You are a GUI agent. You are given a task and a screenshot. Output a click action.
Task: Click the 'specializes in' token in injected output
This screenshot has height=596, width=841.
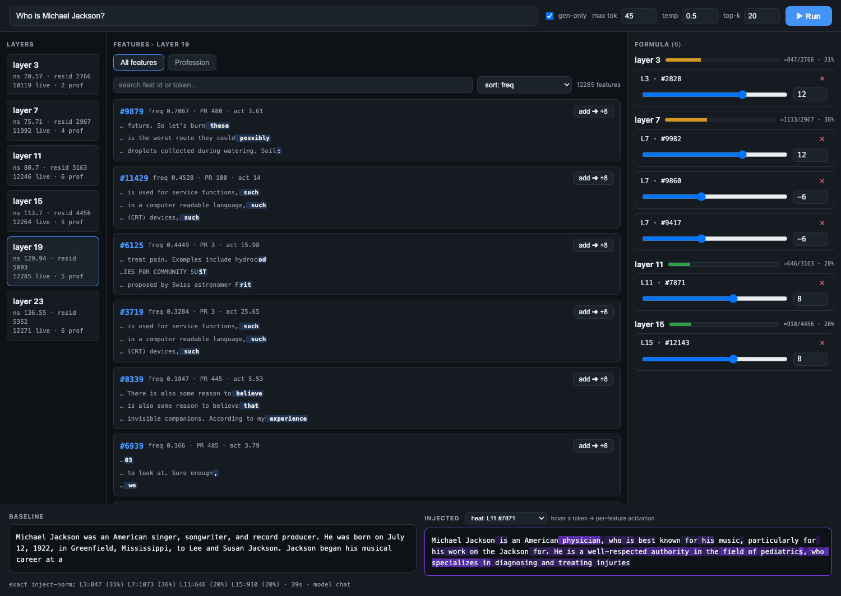461,563
